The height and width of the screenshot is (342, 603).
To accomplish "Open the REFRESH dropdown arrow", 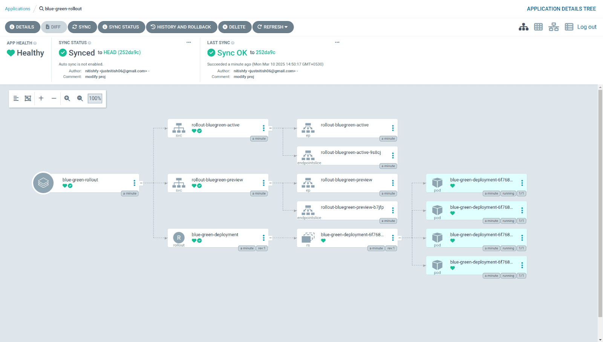I will pos(285,27).
